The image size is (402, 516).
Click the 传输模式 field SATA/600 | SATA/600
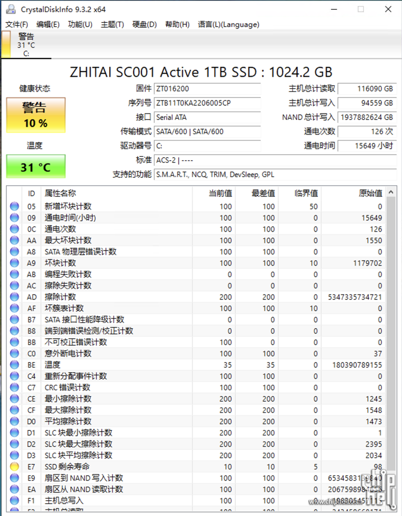click(207, 132)
